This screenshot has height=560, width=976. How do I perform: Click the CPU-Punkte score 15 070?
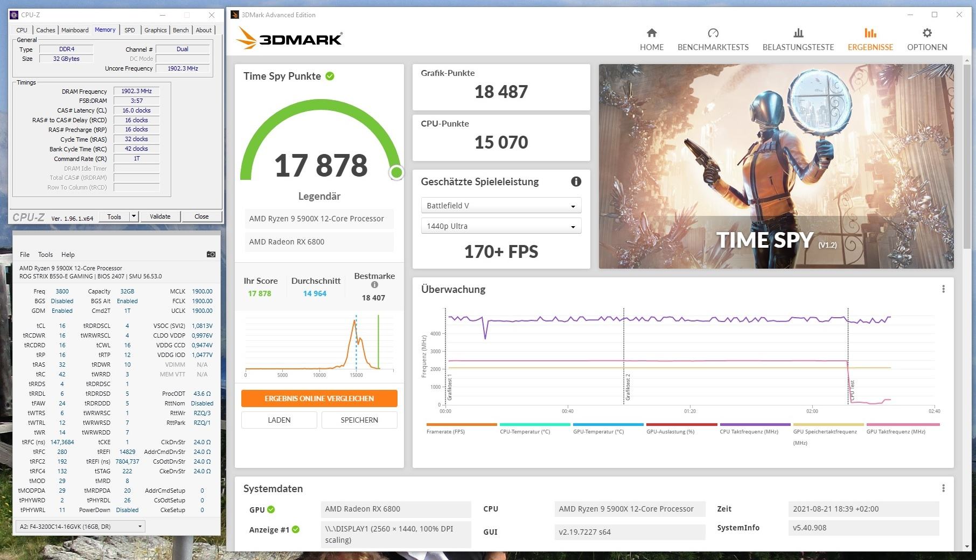point(501,142)
